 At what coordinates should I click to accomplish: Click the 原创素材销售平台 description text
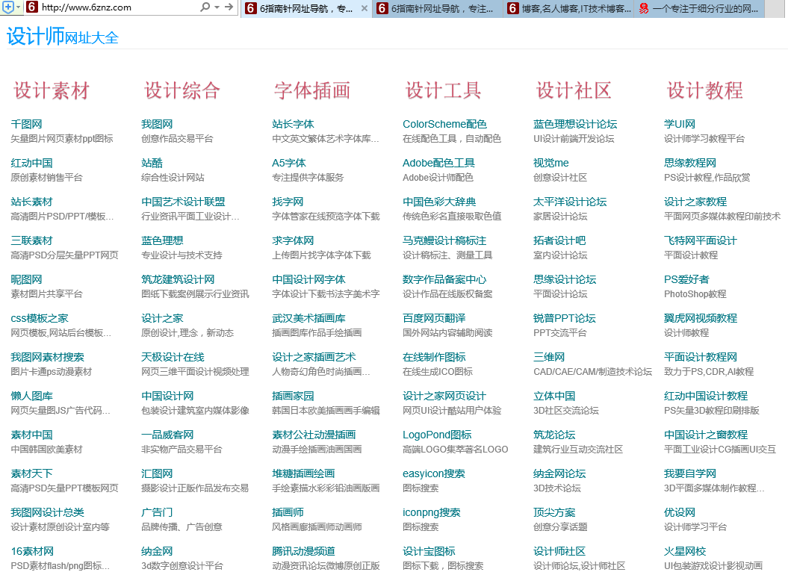(47, 178)
